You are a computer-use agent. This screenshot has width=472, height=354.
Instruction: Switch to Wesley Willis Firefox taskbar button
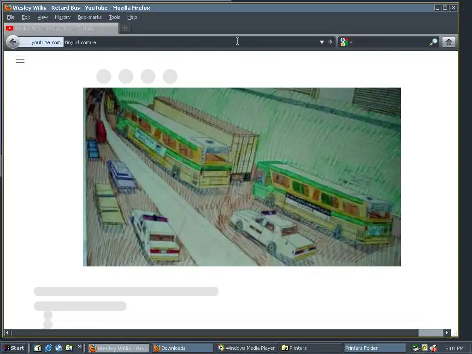click(119, 348)
